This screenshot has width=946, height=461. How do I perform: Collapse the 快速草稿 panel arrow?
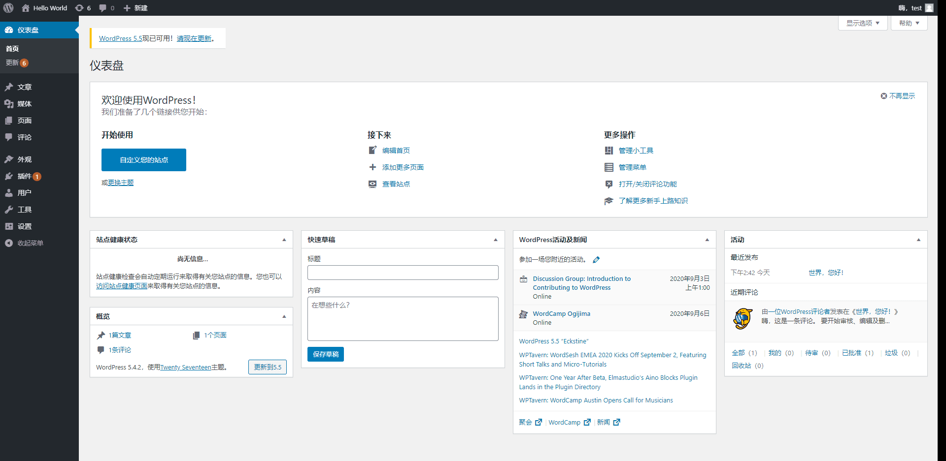[x=496, y=240]
